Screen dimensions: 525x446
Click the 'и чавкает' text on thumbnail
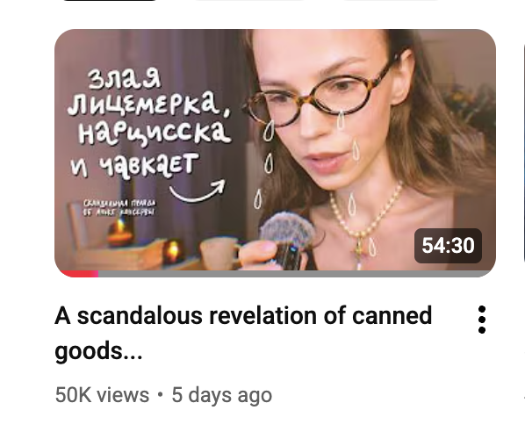(x=134, y=165)
